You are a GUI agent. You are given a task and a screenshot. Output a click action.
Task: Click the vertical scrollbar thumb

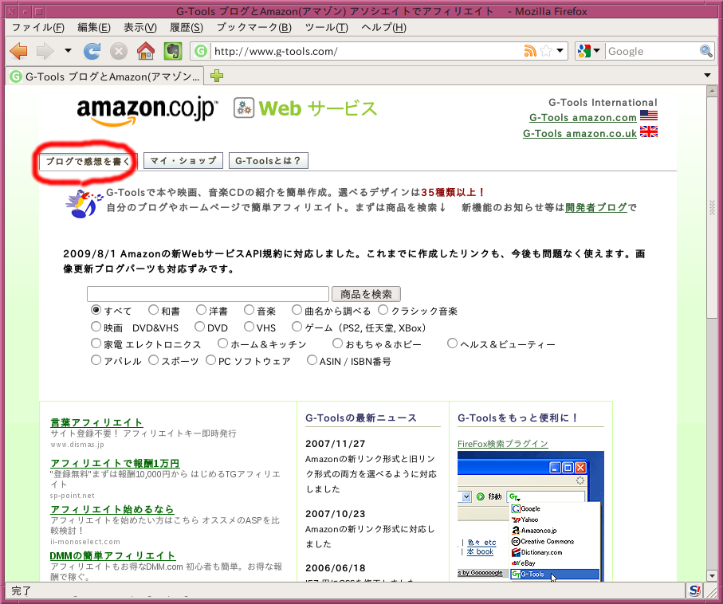[712, 207]
